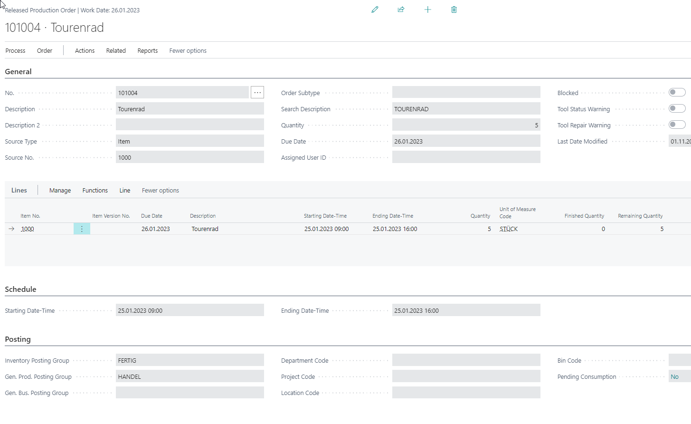Click the Unit of Measure Code column header
This screenshot has width=691, height=424.
point(518,212)
